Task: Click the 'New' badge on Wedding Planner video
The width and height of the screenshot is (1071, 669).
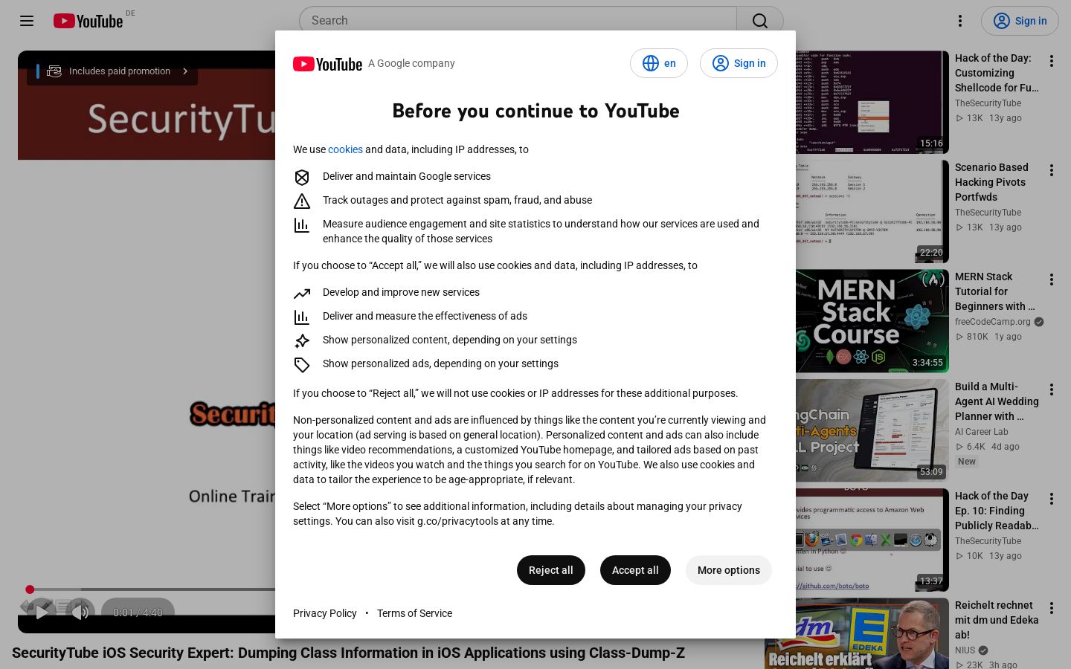Action: (967, 462)
